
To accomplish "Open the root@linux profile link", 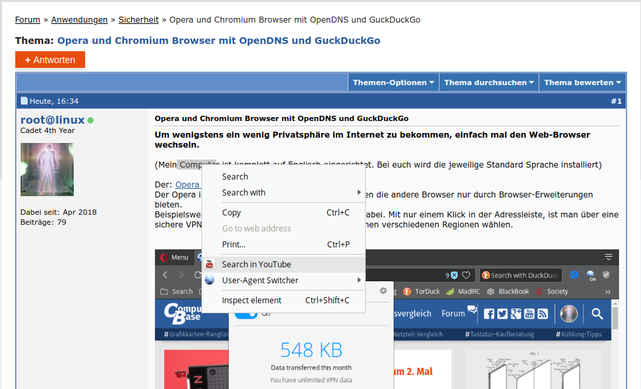I will 53,120.
